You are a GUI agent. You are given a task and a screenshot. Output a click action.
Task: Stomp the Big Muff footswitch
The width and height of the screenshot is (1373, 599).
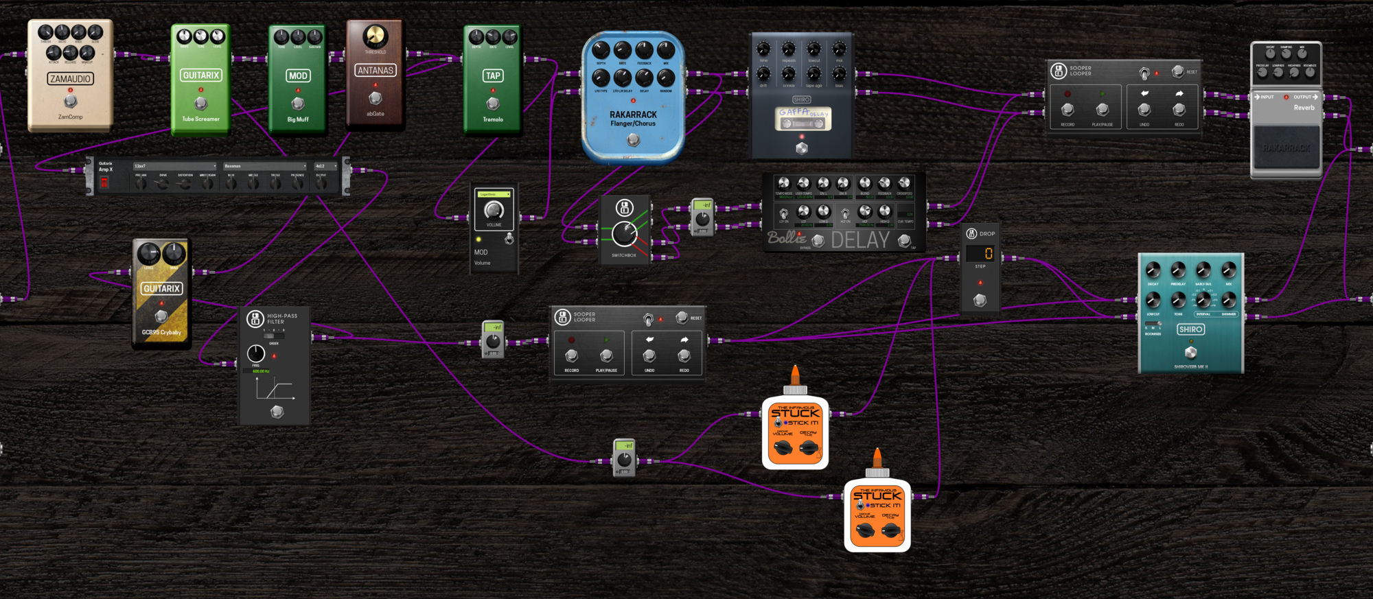coord(298,104)
